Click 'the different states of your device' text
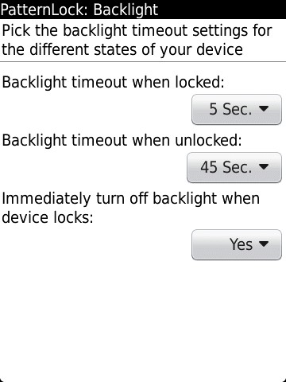The height and width of the screenshot is (382, 286). (122, 49)
